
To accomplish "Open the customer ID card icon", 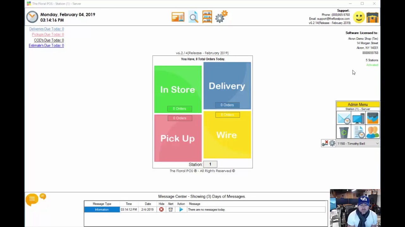I will 178,17.
